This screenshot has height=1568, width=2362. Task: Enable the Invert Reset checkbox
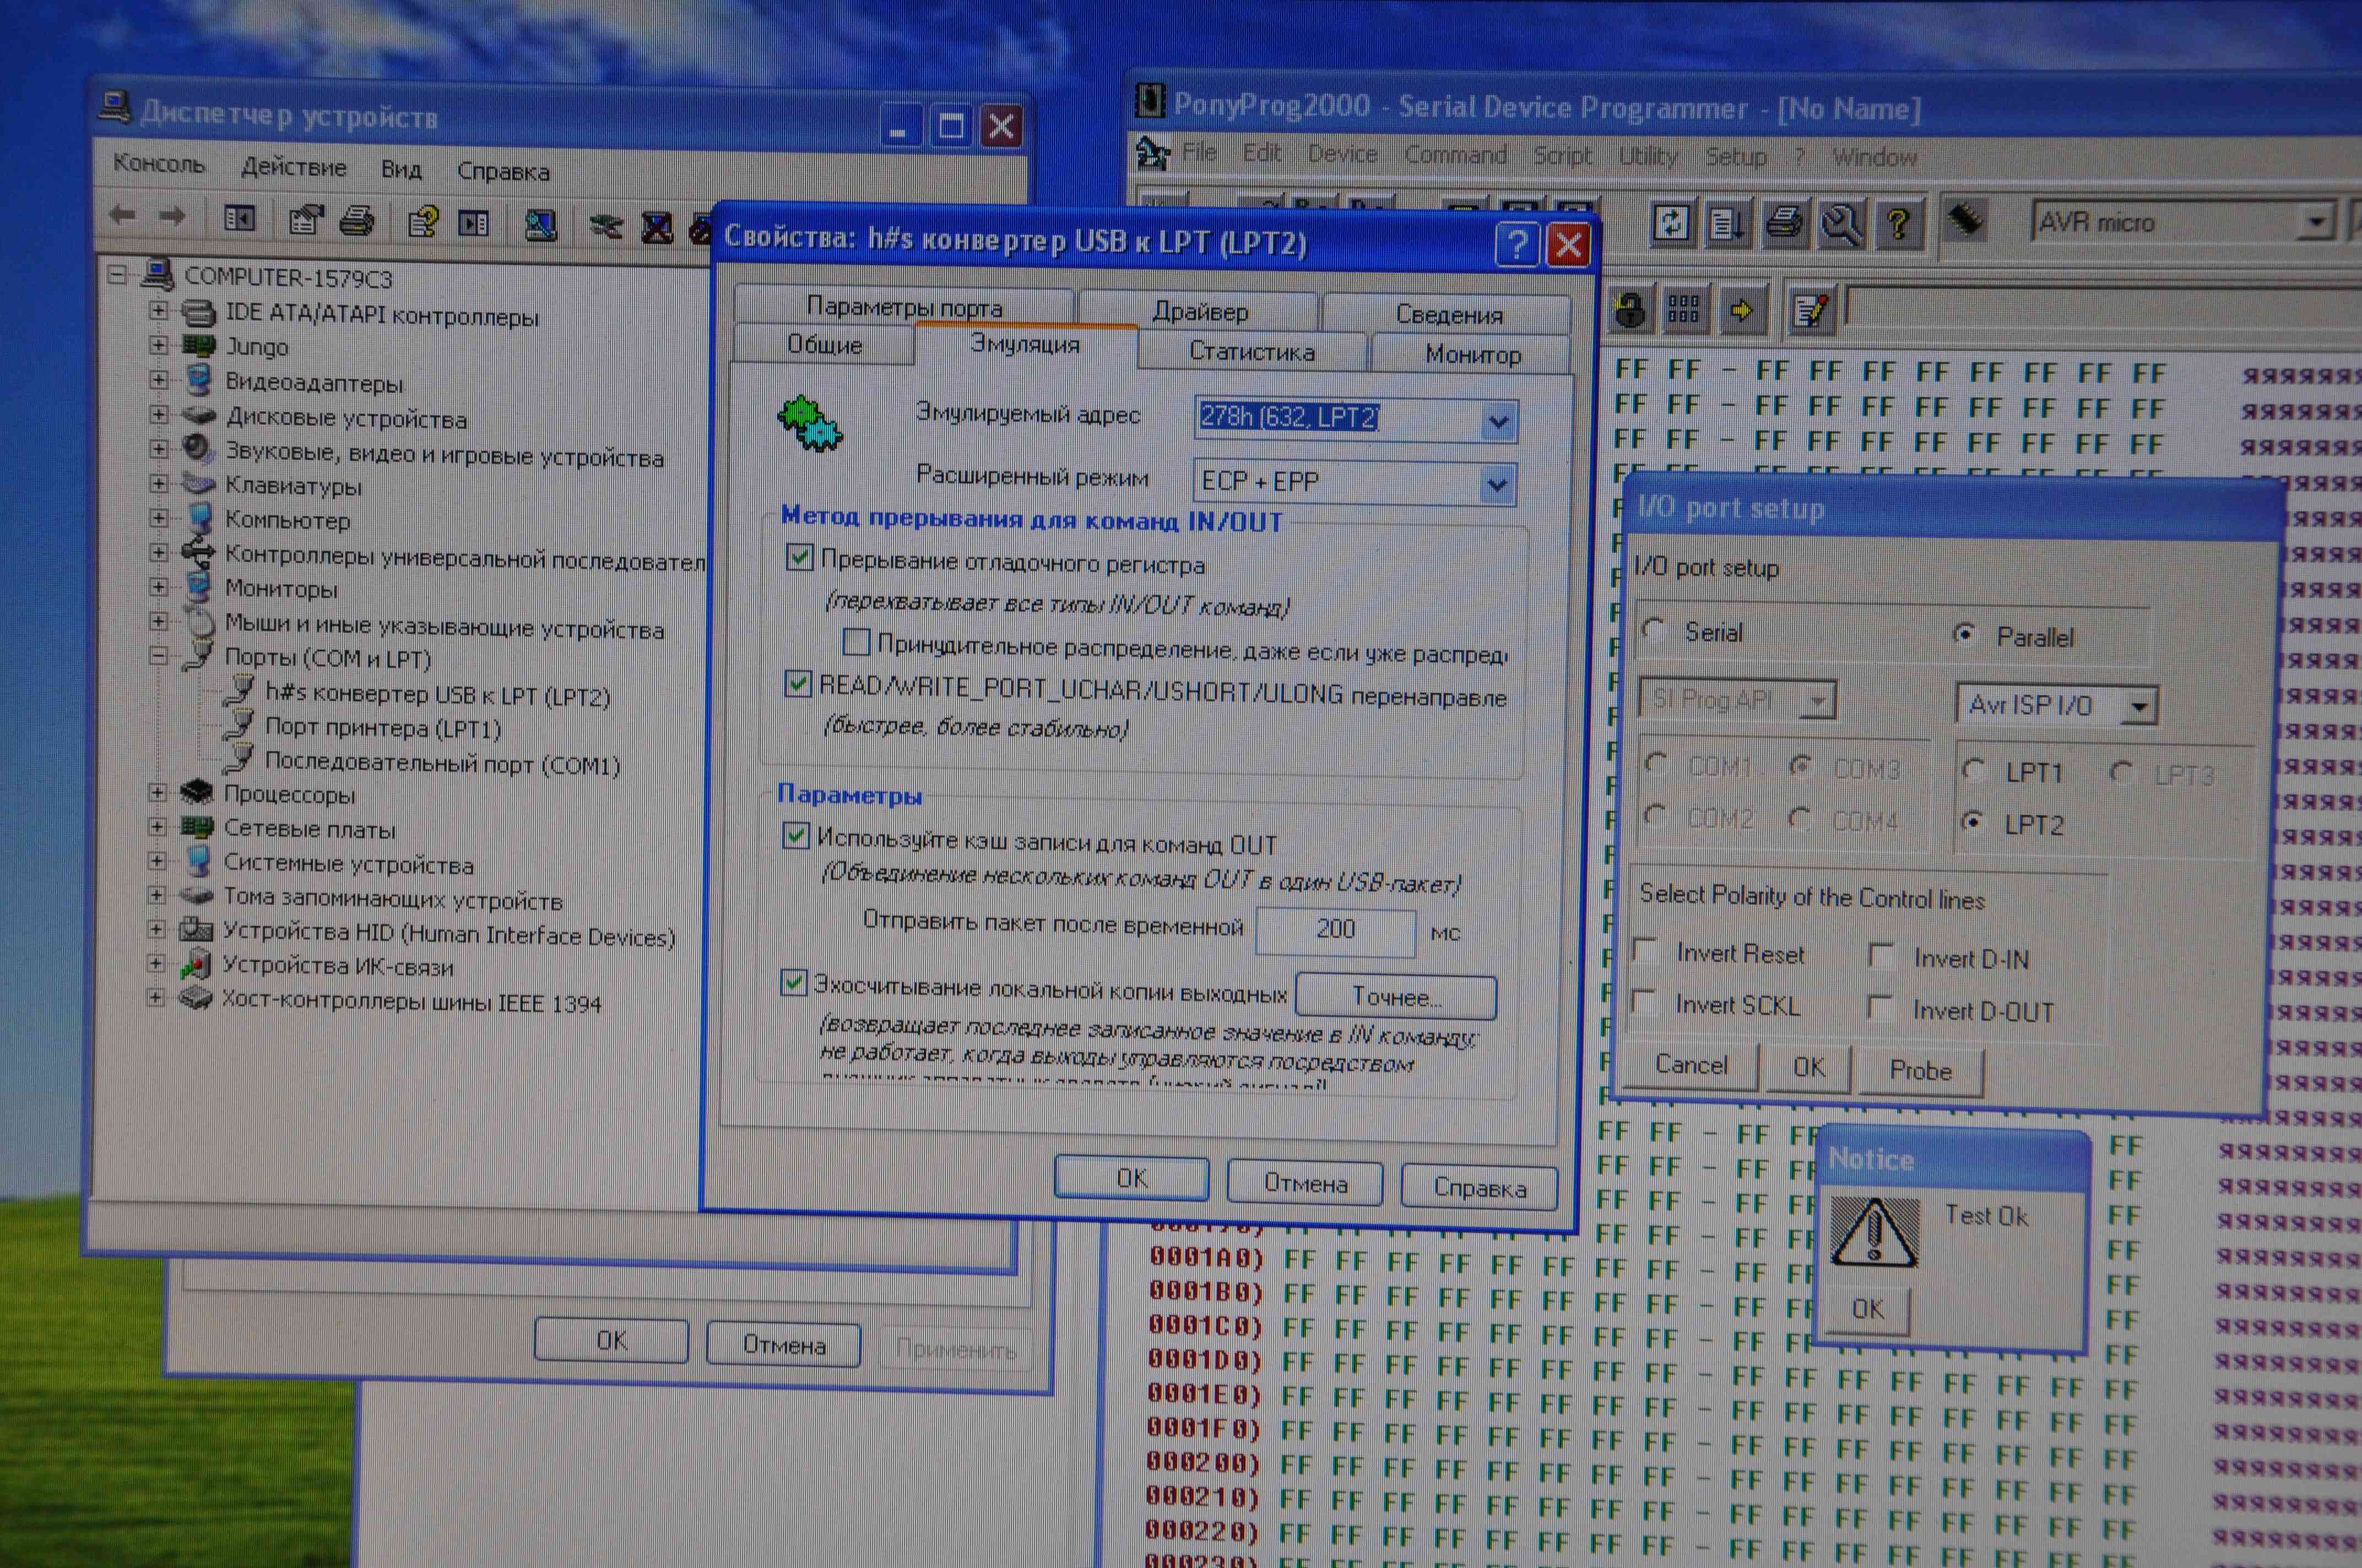click(1646, 950)
